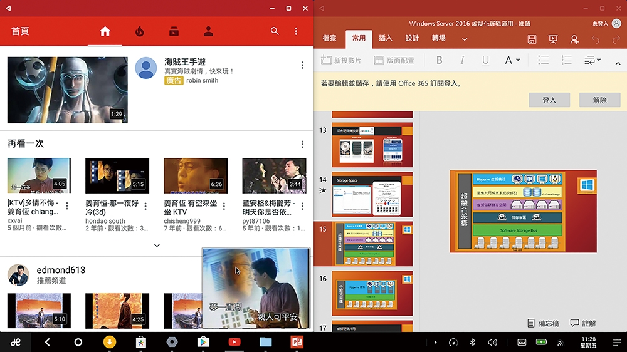Play the 6:36 姜育恆 KTV thumbnail

pyautogui.click(x=196, y=176)
